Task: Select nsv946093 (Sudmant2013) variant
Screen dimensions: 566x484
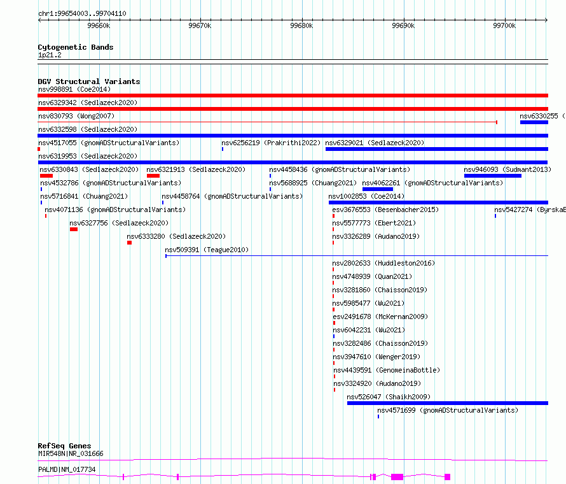Action: pos(507,169)
